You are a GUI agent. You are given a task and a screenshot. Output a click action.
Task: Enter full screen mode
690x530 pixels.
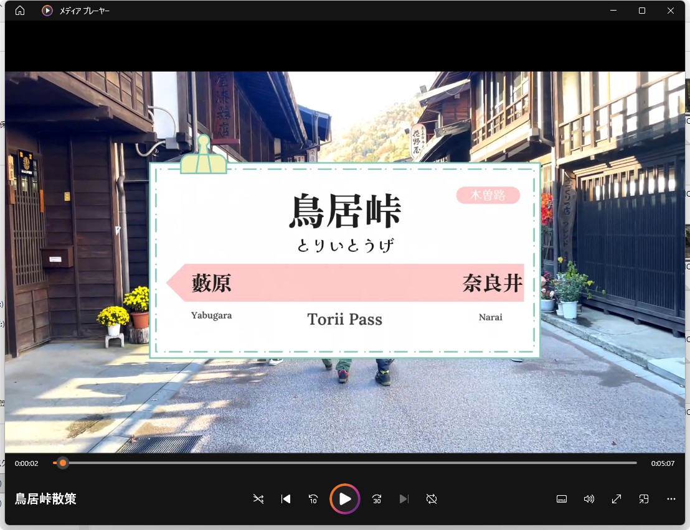(x=616, y=499)
